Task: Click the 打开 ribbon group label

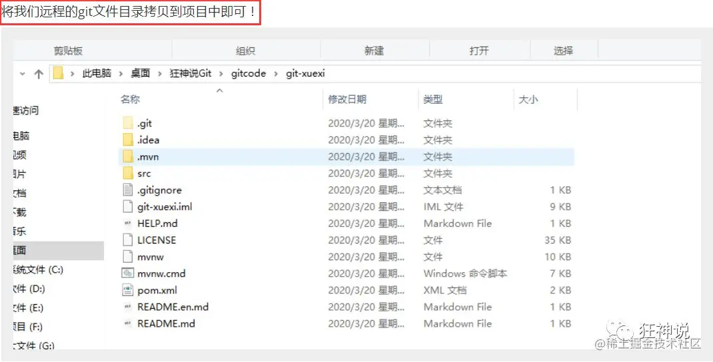Action: (x=479, y=51)
